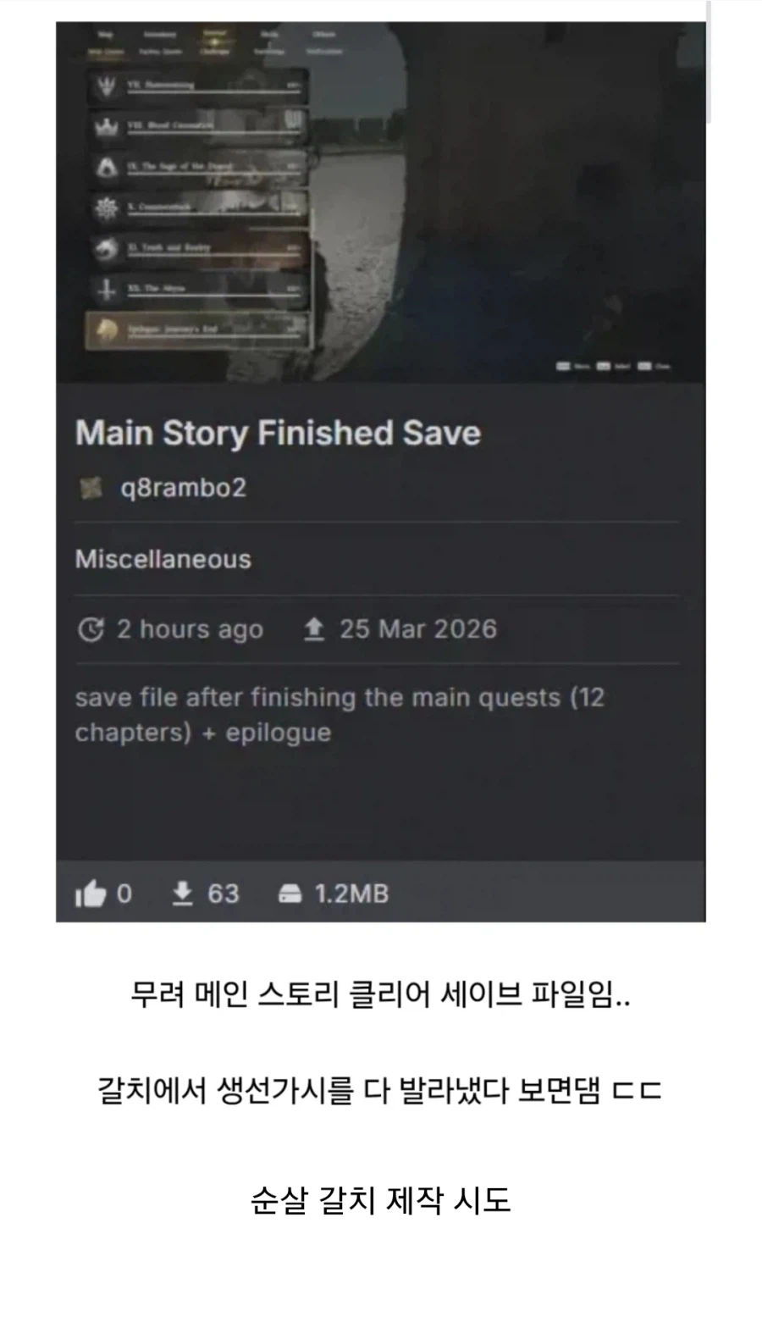Click the last-updated clock icon

coord(91,629)
